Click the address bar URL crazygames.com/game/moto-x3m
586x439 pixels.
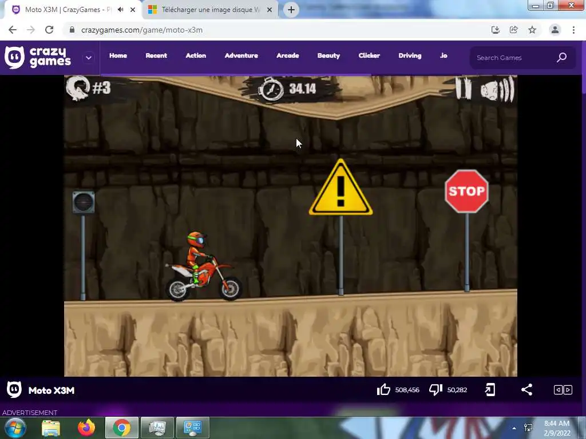[142, 30]
